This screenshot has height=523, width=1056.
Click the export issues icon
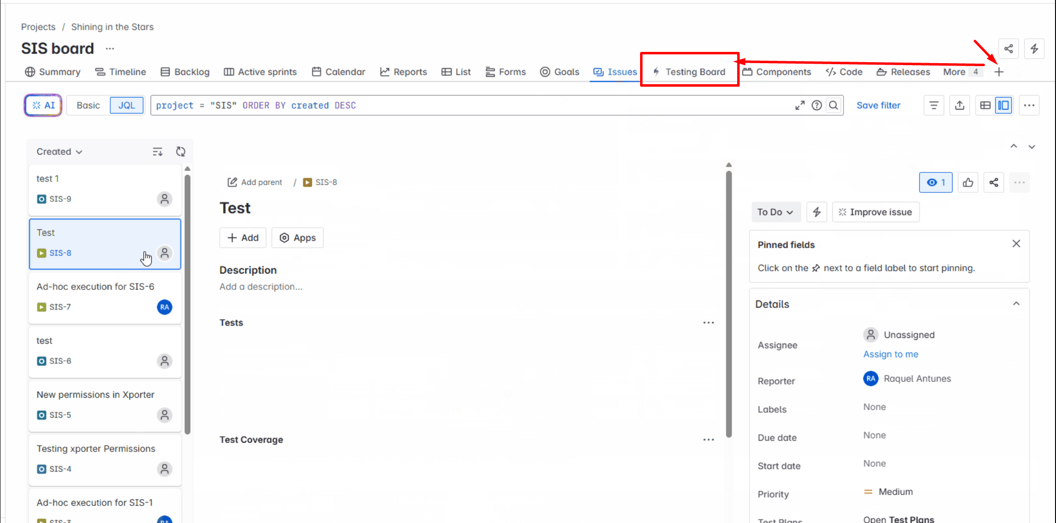pyautogui.click(x=959, y=105)
